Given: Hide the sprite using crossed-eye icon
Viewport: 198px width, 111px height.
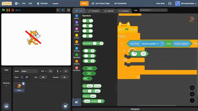Looking at the screenshot, I should click(27, 77).
